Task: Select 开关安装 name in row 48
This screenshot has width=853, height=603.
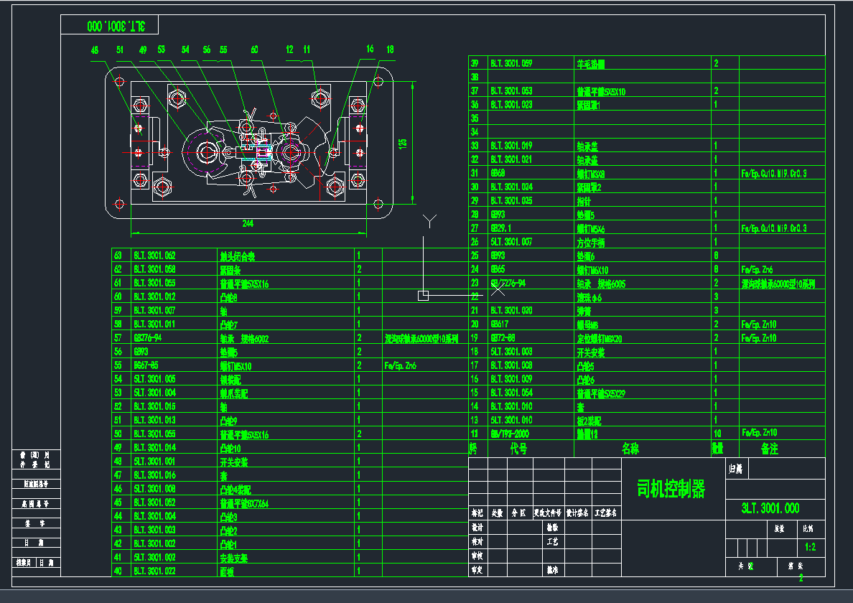Action: pos(234,462)
